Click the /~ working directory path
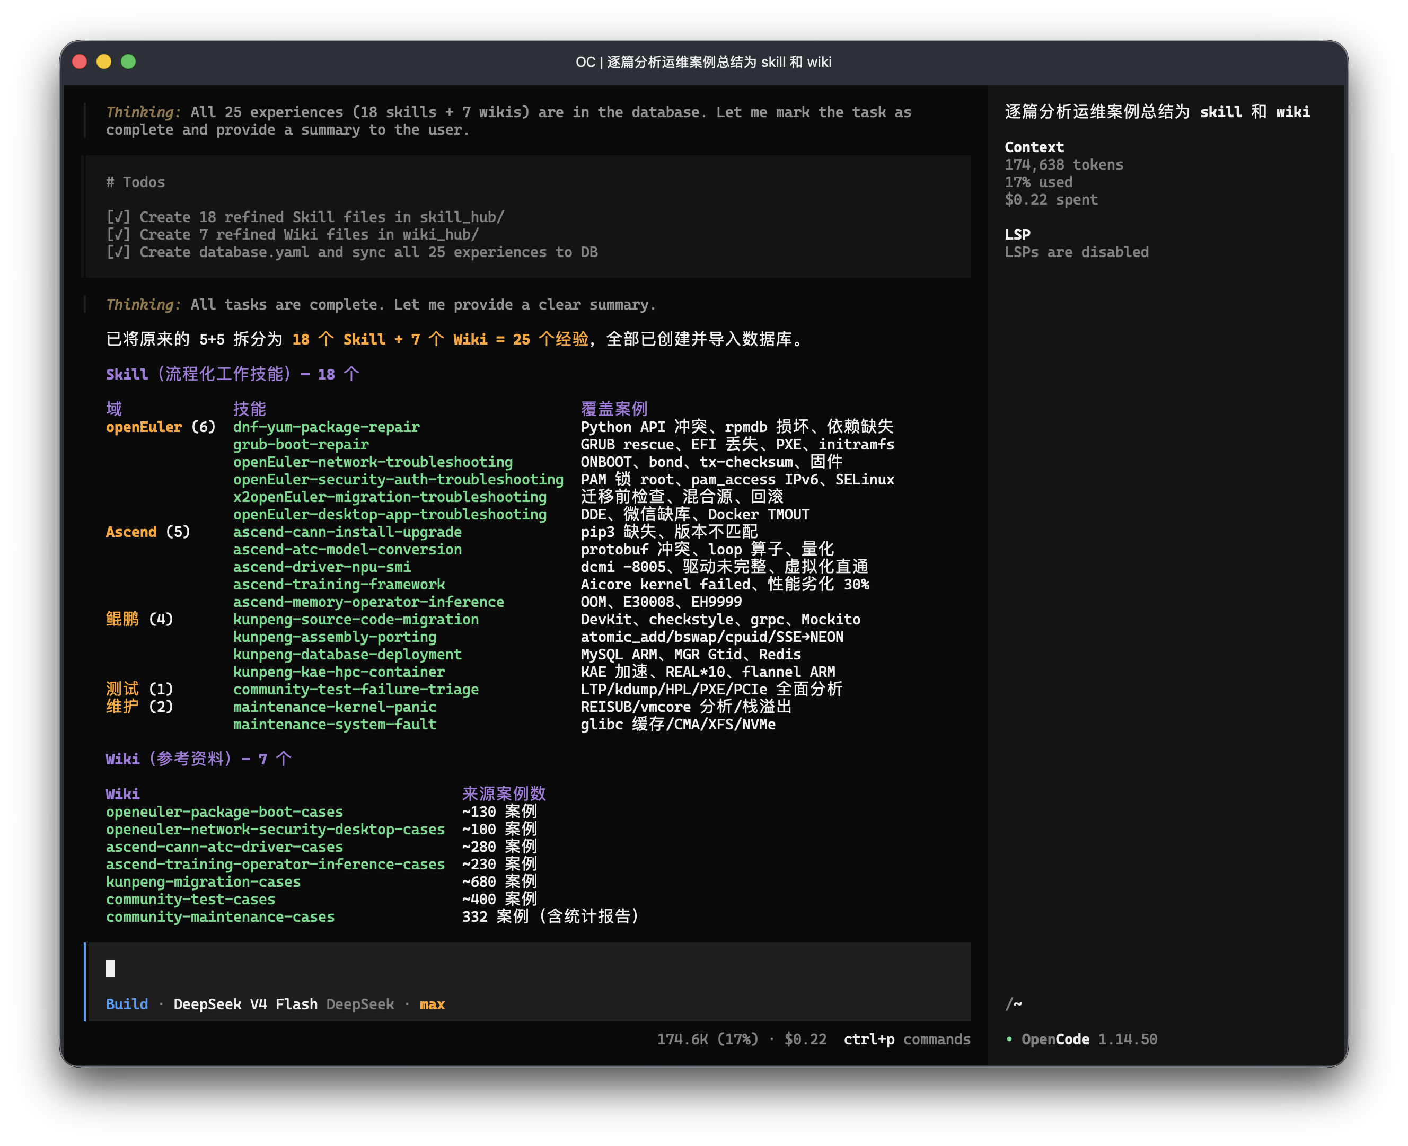This screenshot has height=1146, width=1408. 1013,1004
